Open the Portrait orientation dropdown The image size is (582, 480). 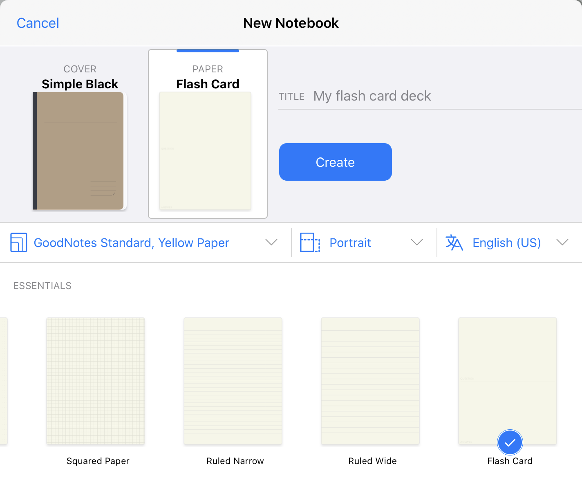tap(364, 243)
